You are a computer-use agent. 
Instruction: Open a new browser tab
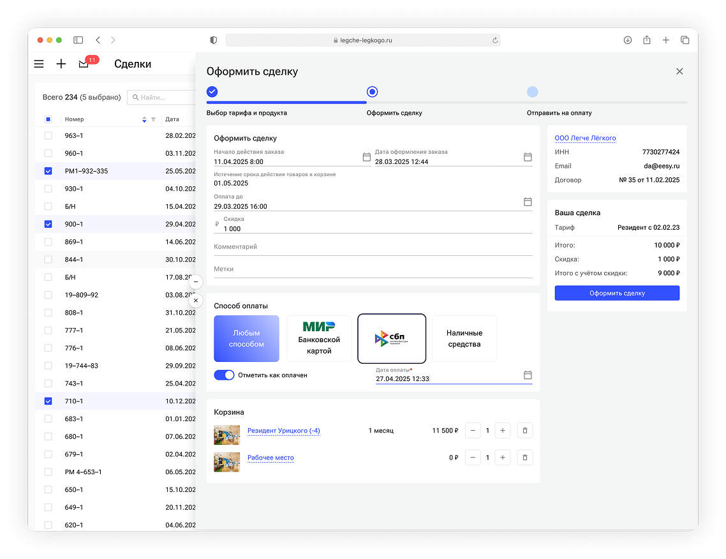[x=666, y=40]
